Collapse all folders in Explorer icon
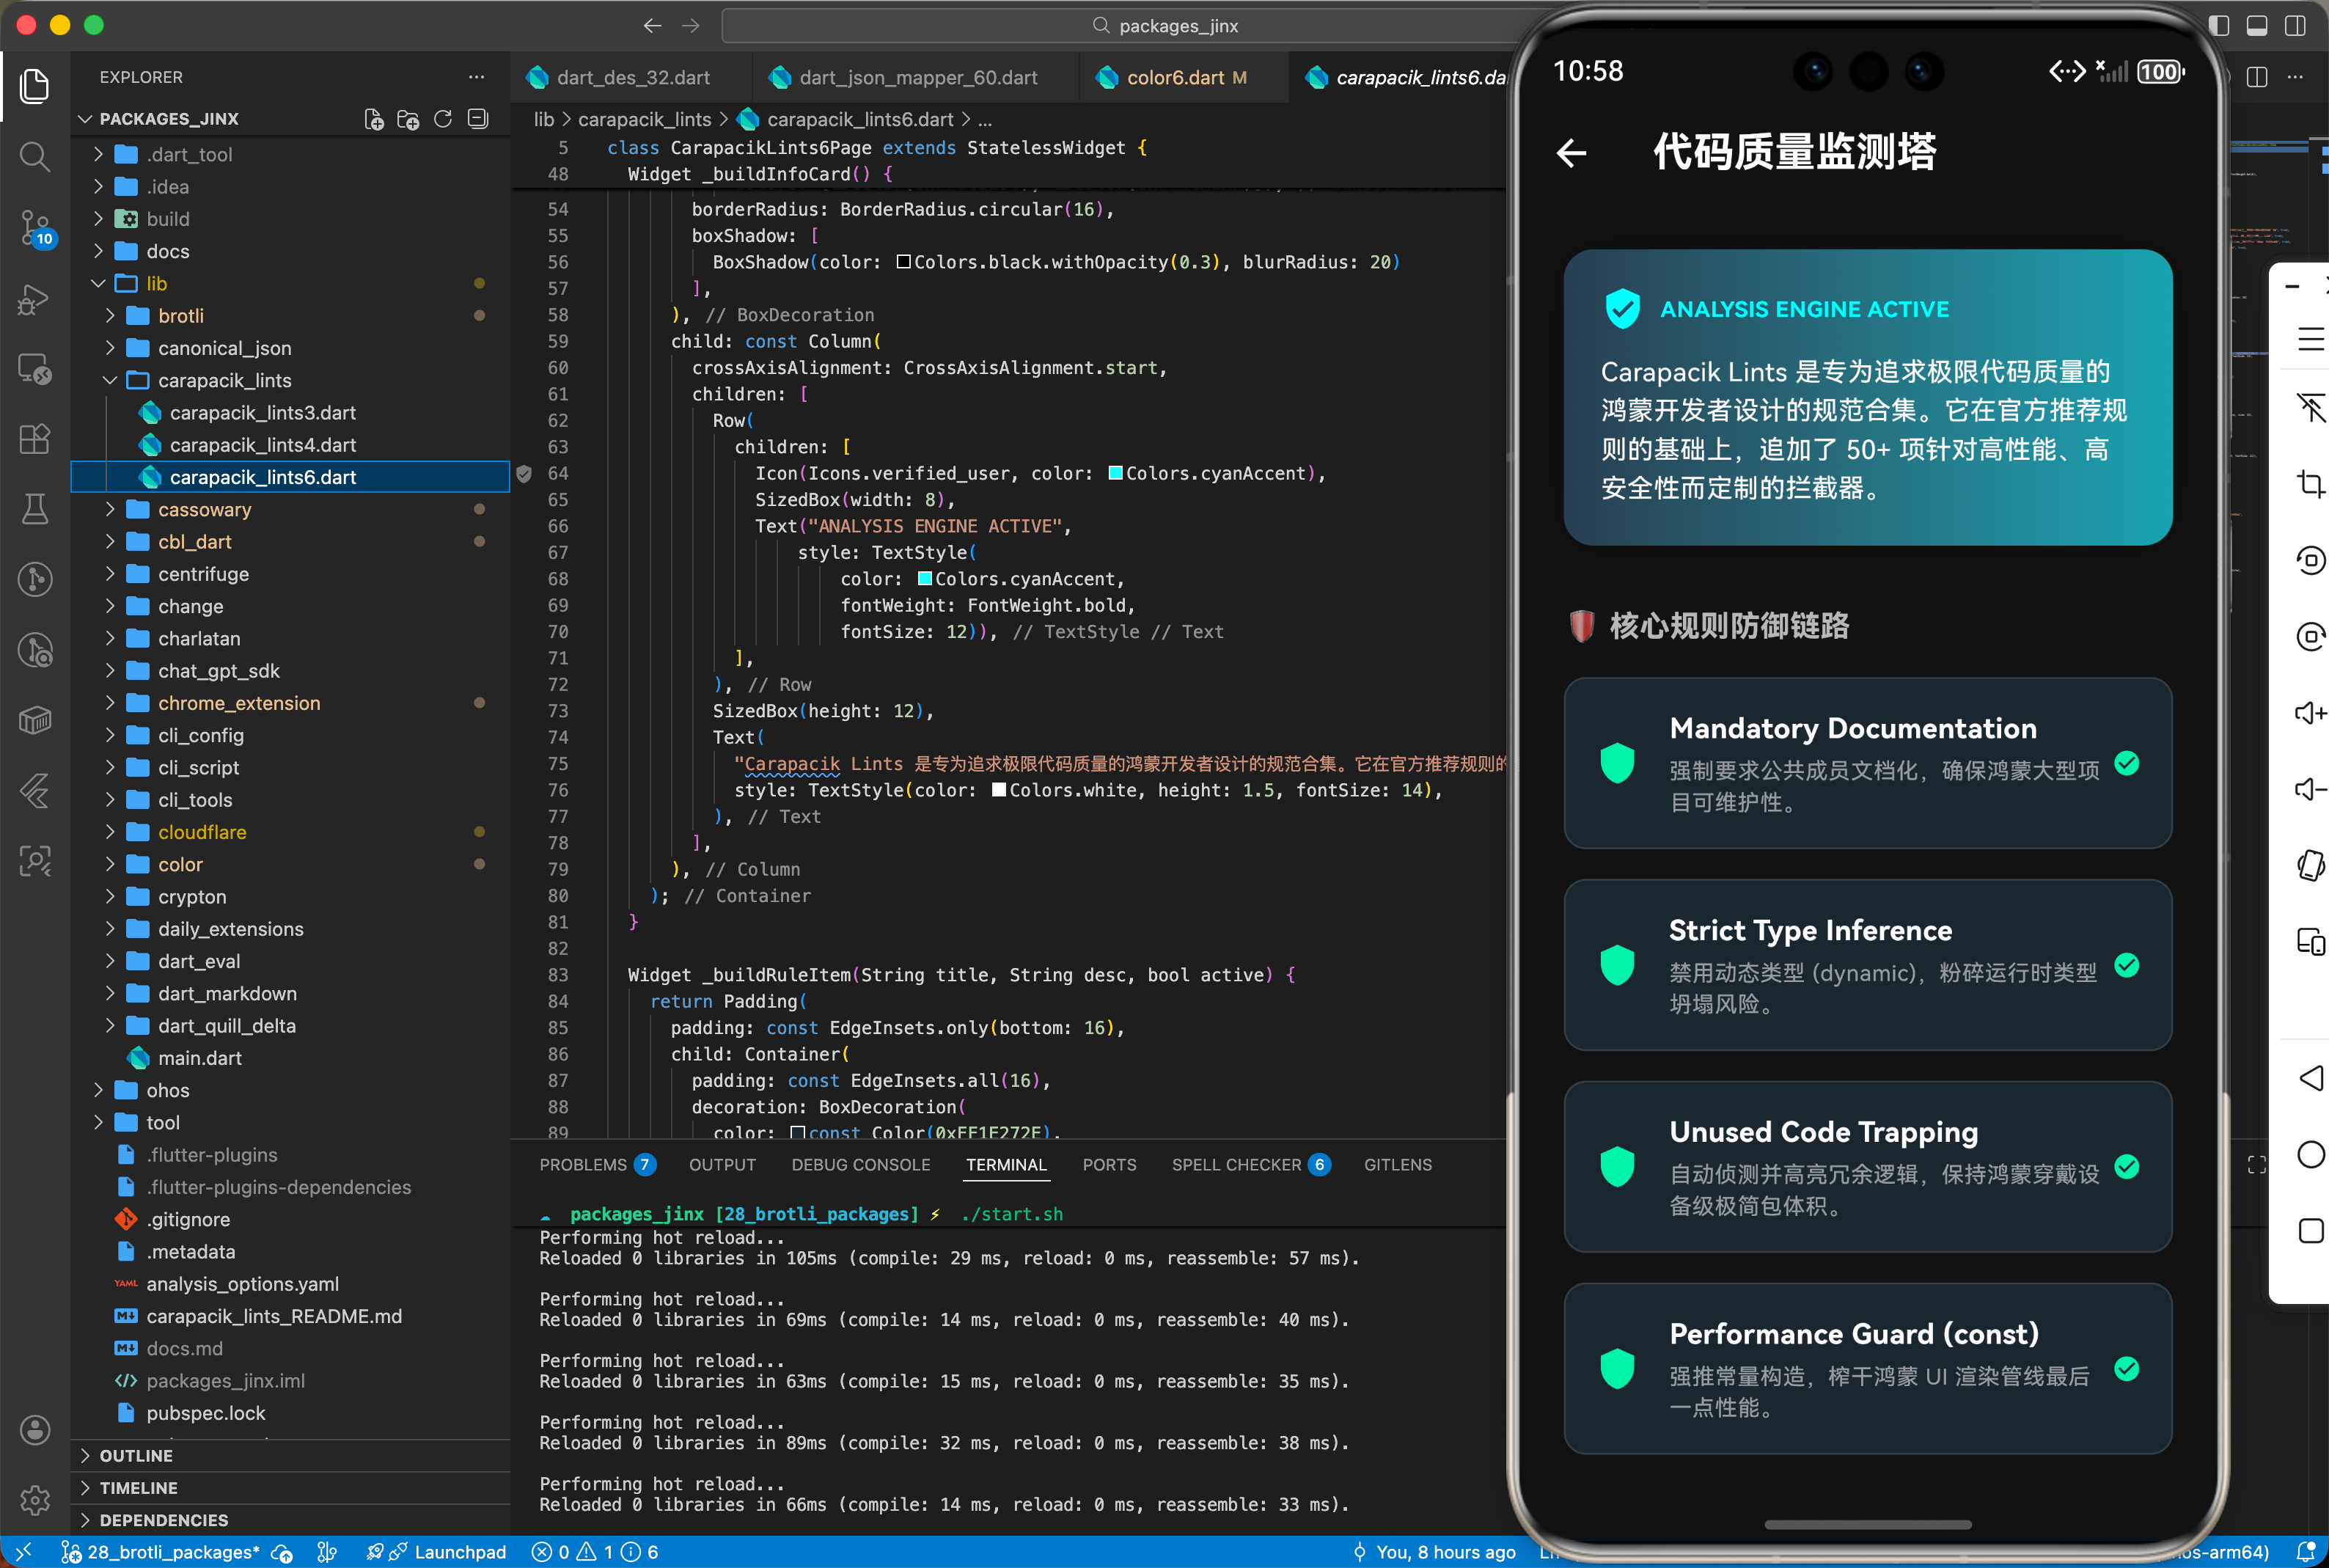This screenshot has height=1568, width=2329. [x=479, y=119]
